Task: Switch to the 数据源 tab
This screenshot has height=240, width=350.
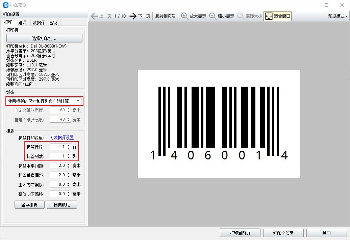Action: 39,23
